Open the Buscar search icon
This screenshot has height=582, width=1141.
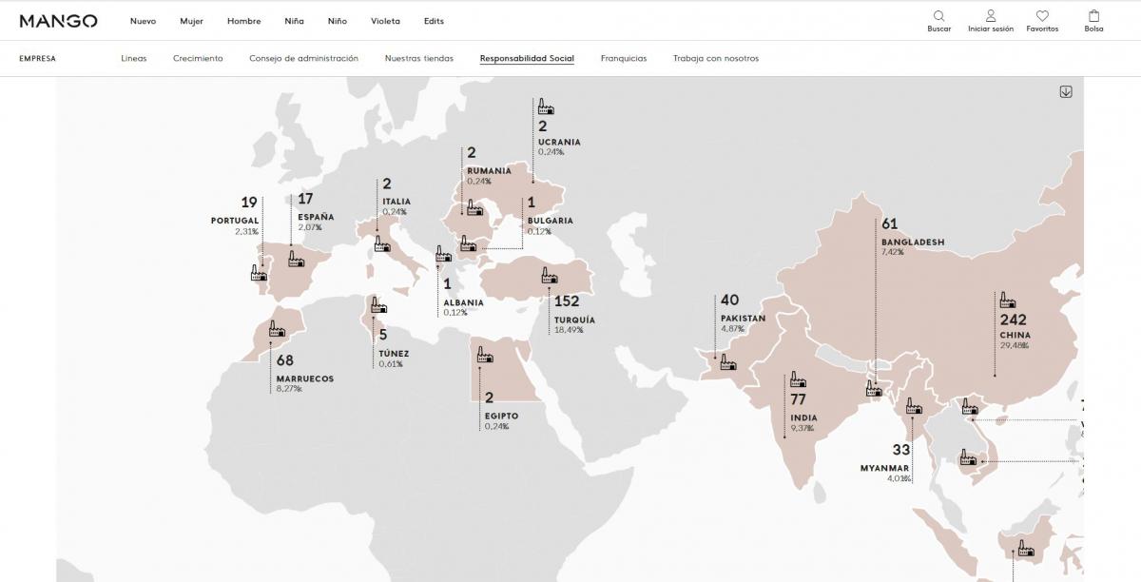click(938, 16)
